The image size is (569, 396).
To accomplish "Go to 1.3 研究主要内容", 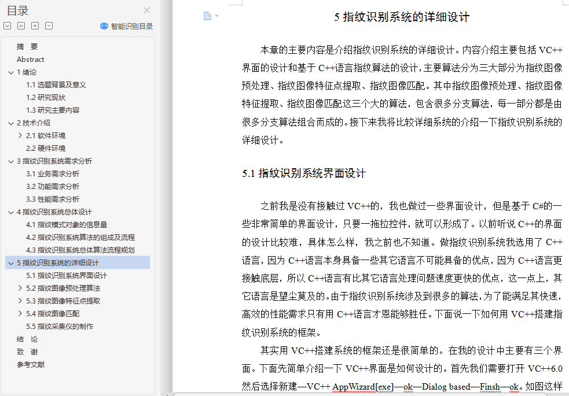I will point(53,110).
